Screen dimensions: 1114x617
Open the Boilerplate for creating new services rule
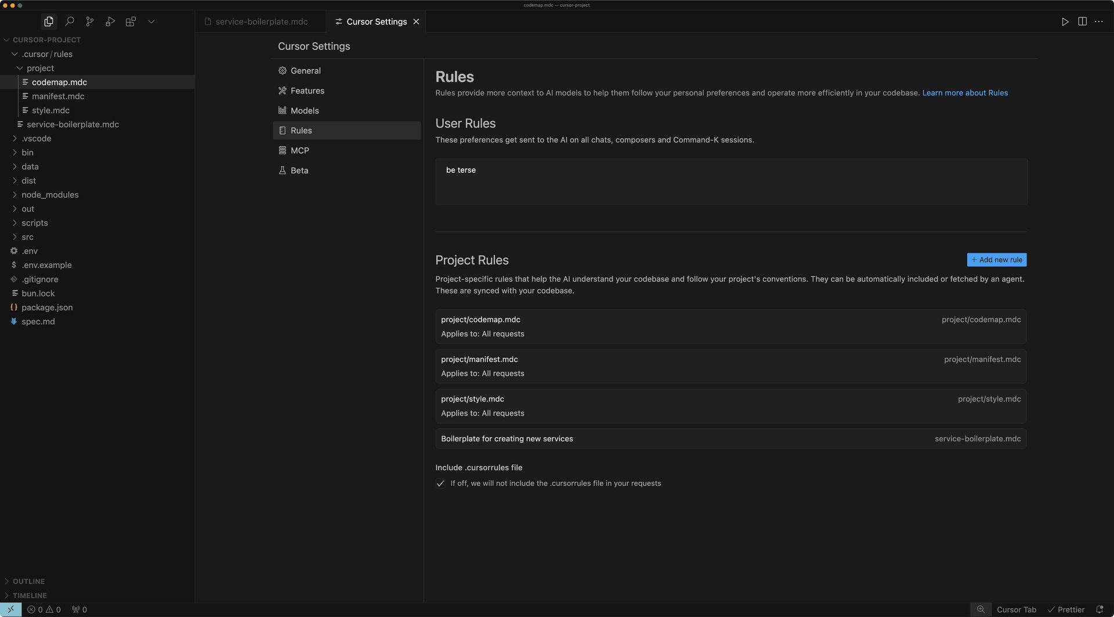pyautogui.click(x=730, y=439)
